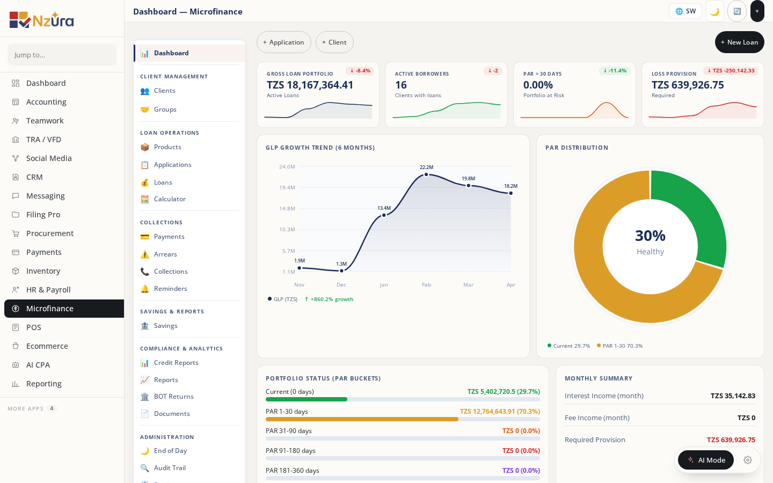Click orange PAR 1-30 donut segment
The width and height of the screenshot is (773, 483).
pyautogui.click(x=601, y=279)
